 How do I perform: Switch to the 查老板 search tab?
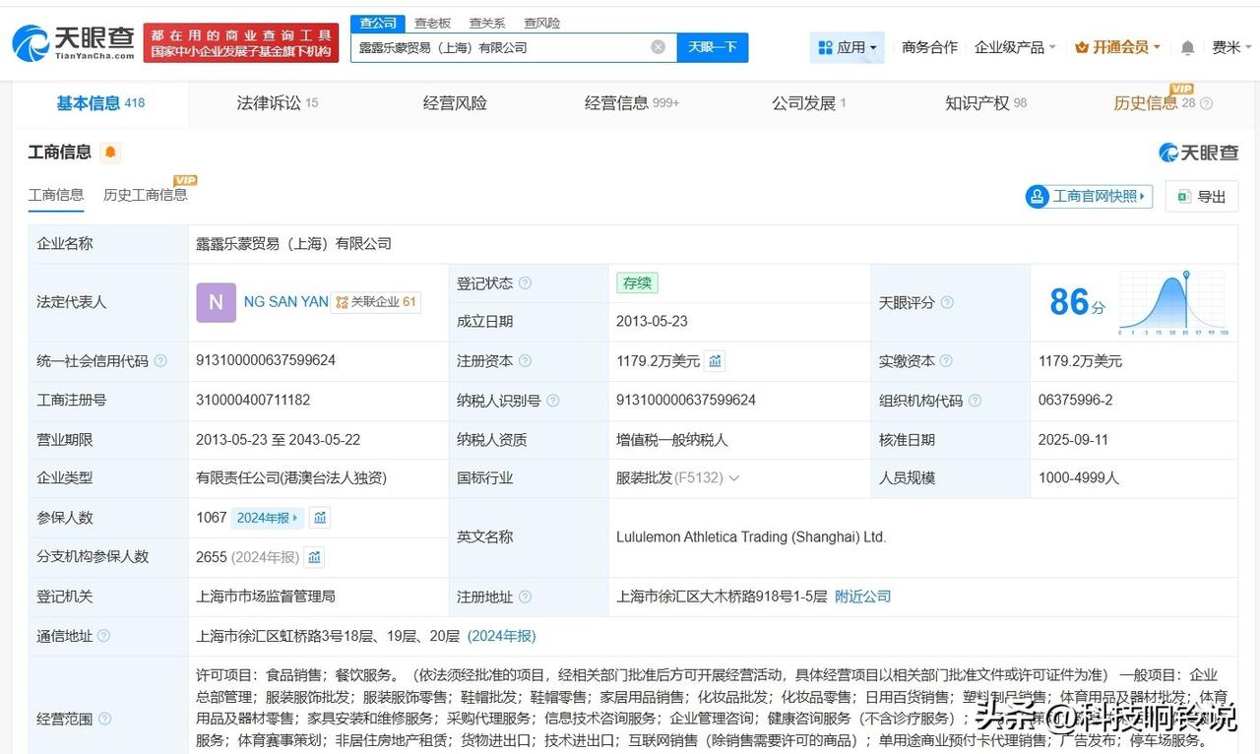[x=432, y=23]
